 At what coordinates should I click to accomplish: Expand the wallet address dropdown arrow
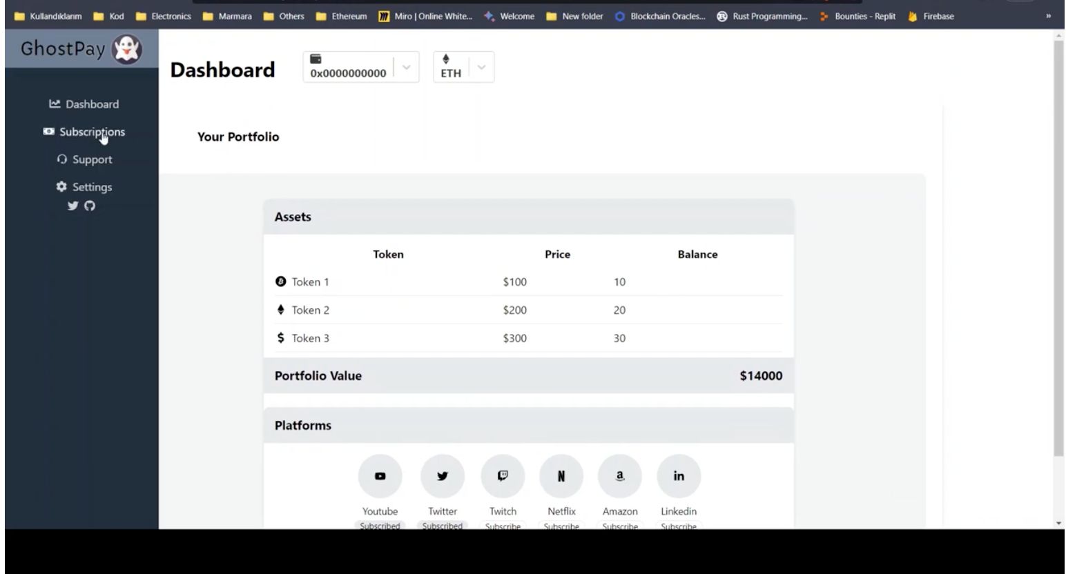(x=406, y=68)
